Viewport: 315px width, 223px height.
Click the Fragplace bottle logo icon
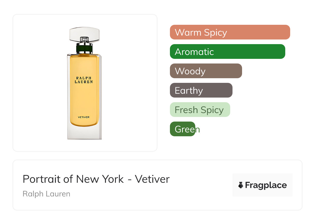(241, 185)
